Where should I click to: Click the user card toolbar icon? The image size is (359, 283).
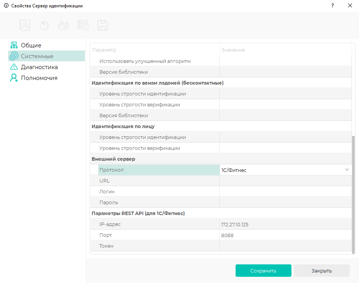click(x=25, y=25)
